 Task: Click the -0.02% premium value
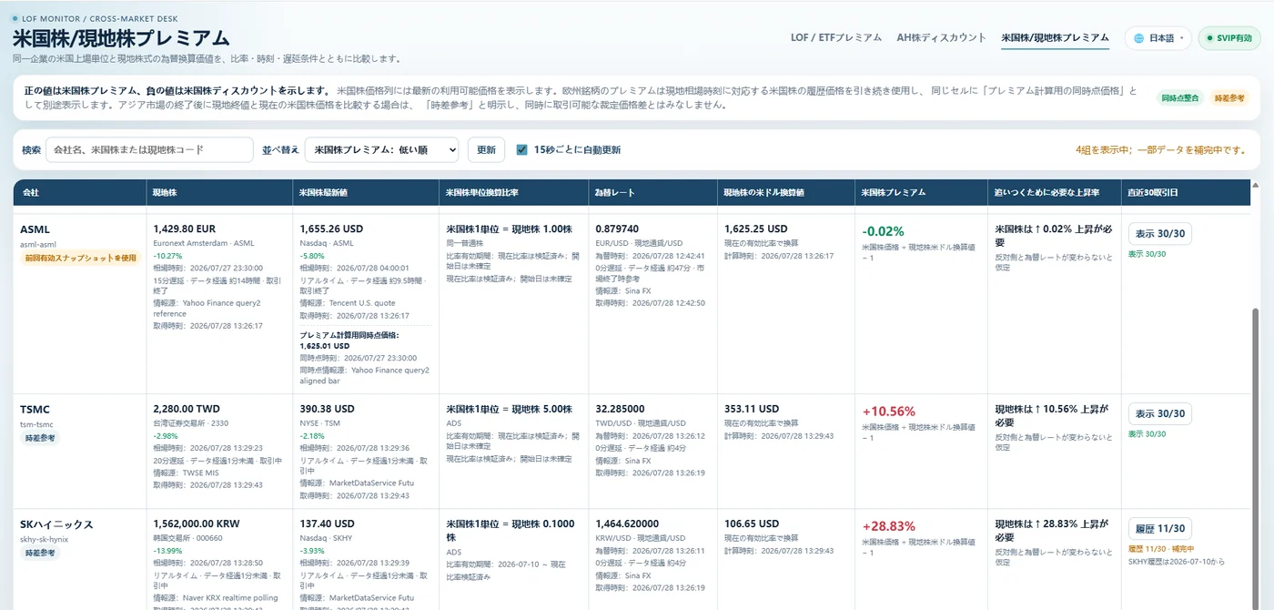tap(883, 231)
